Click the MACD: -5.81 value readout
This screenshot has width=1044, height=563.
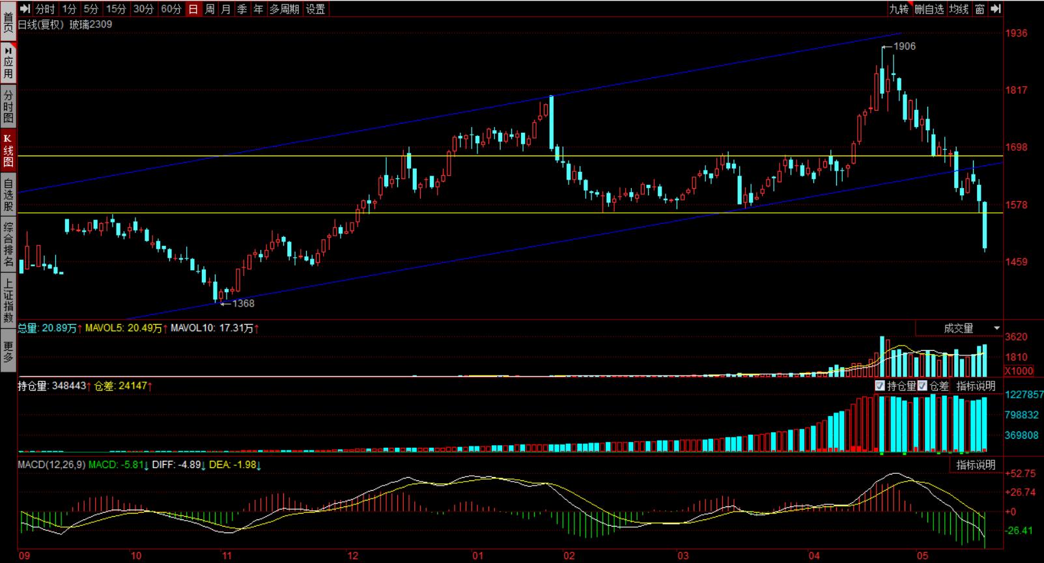[x=119, y=465]
